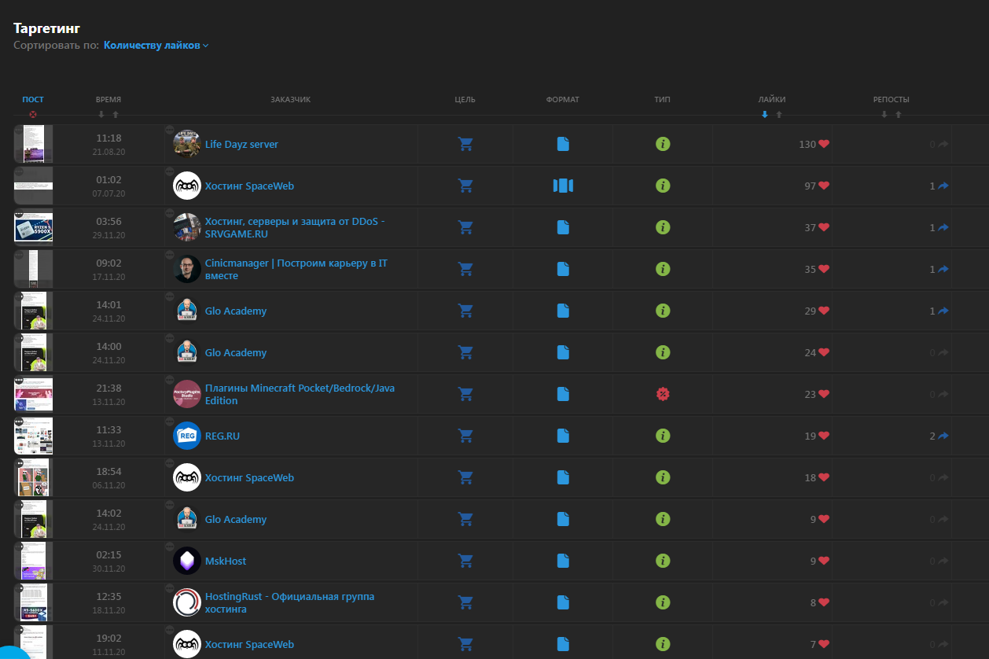
Task: Sort РЕПОСТЫ column ascending with up arrow
Action: click(x=899, y=115)
